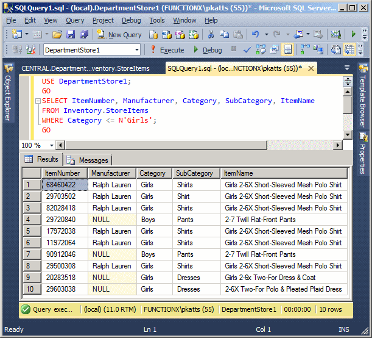Click the green Start Debugging arrow
Viewport: 372px width, 338px height.
353,34
